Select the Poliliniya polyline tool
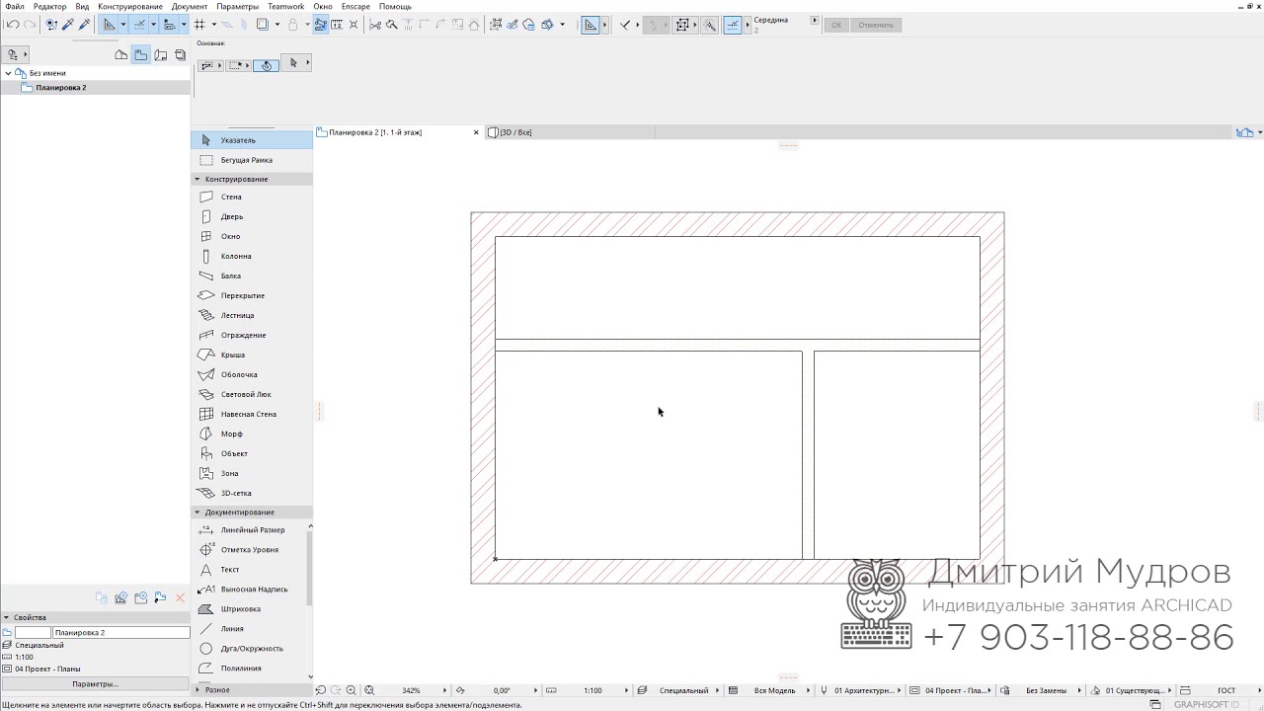This screenshot has width=1264, height=711. coord(250,669)
